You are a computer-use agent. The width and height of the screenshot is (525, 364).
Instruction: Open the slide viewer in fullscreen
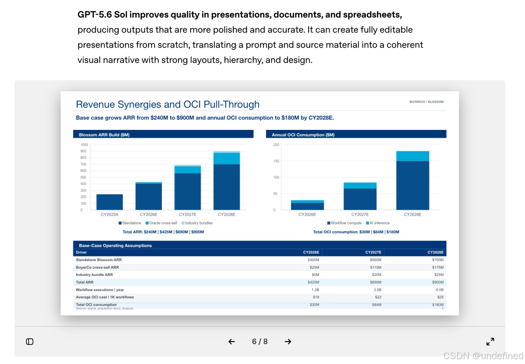(490, 342)
